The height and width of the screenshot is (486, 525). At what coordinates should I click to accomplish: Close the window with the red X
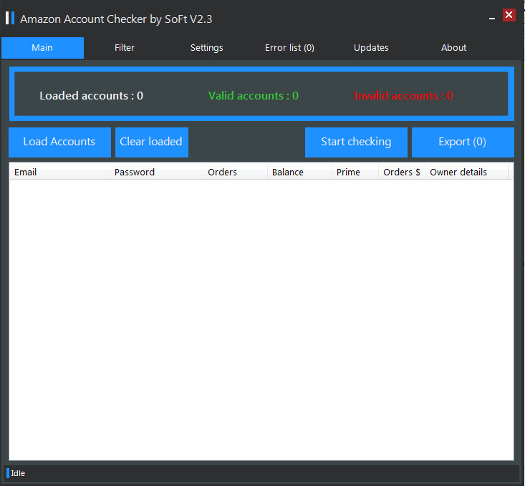(x=509, y=15)
